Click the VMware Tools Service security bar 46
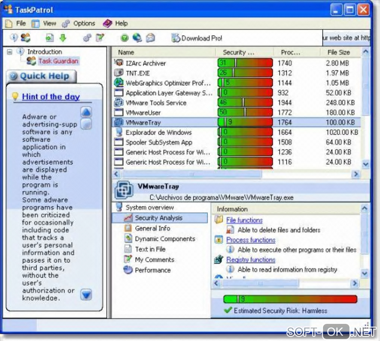 pos(245,102)
